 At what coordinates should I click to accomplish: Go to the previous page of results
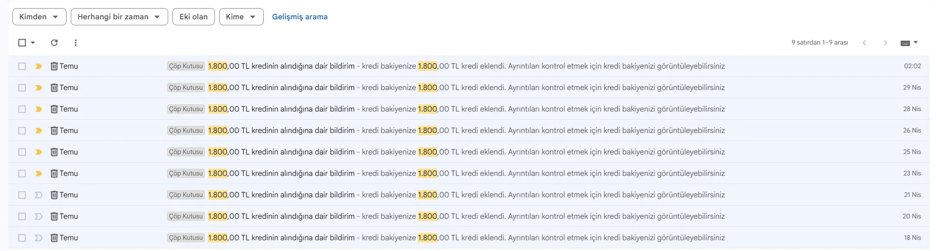(x=864, y=42)
